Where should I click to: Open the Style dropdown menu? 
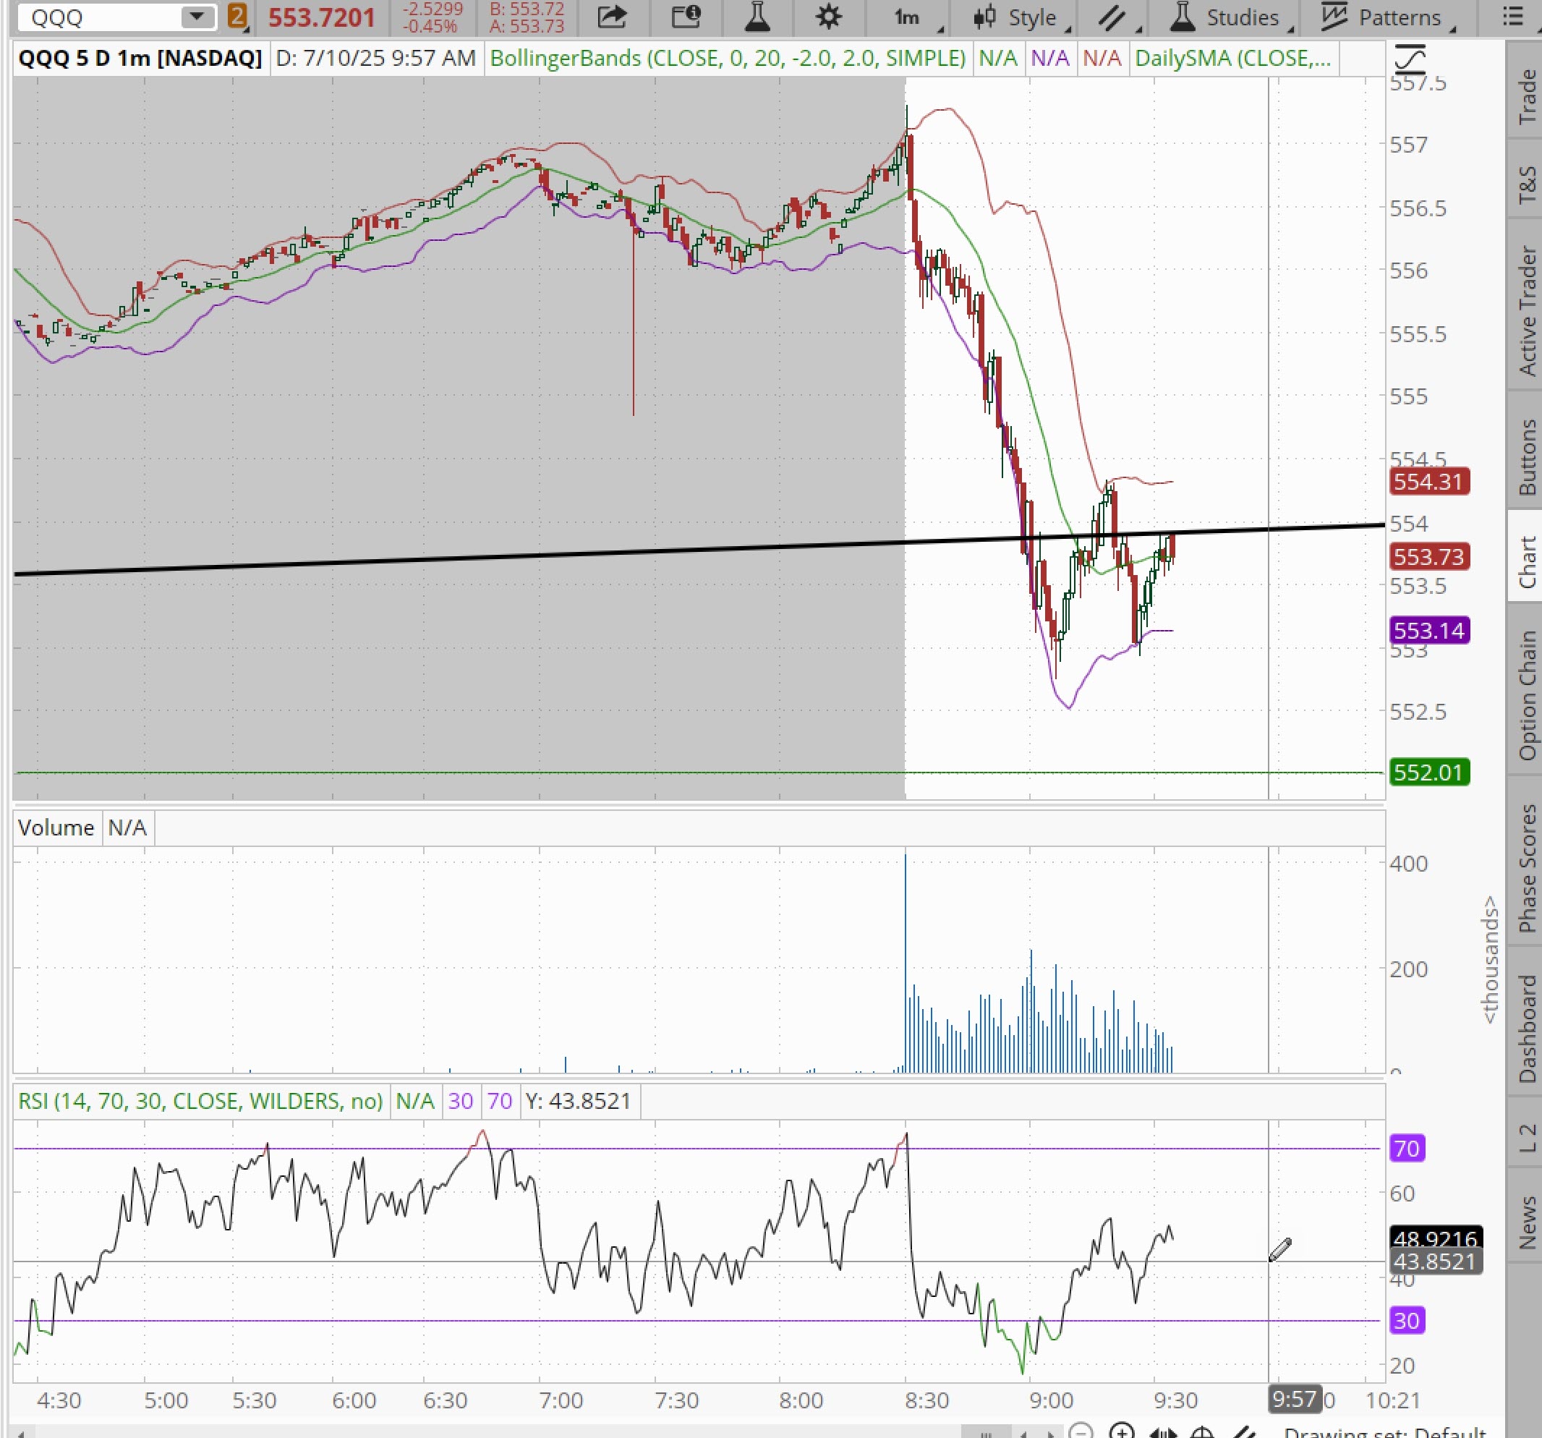tap(1022, 17)
